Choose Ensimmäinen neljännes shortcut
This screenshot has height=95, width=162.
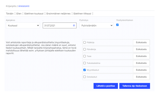click(58, 14)
